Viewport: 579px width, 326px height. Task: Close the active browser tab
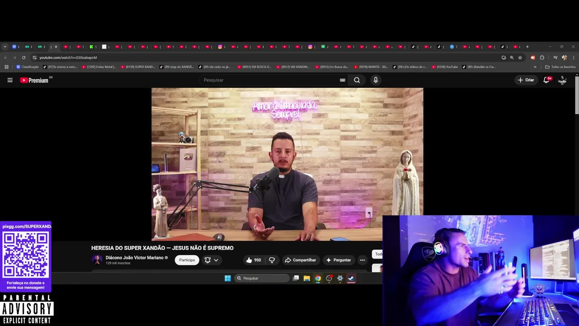56,47
